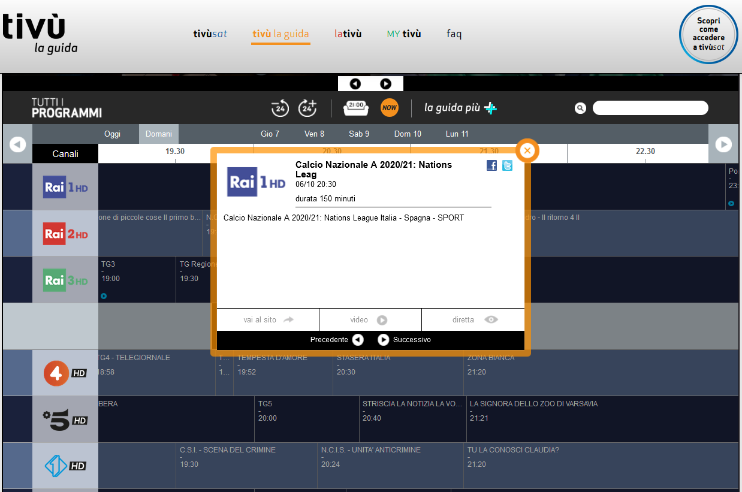
Task: Select the Ven 8 day tab
Action: click(x=315, y=134)
